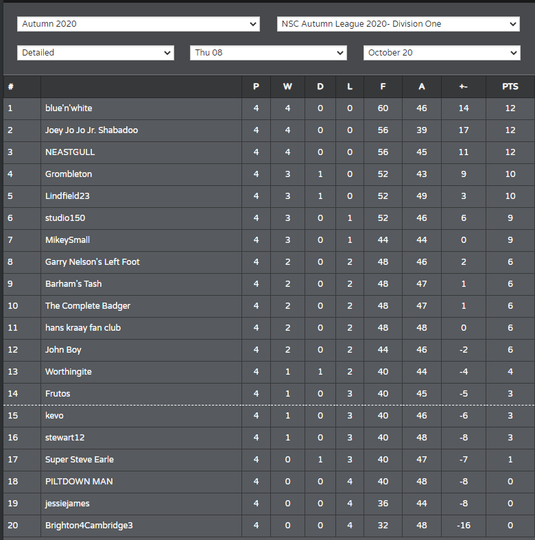Screen dimensions: 535x540
Task: Expand the Detailed view dropdown
Action: (95, 53)
